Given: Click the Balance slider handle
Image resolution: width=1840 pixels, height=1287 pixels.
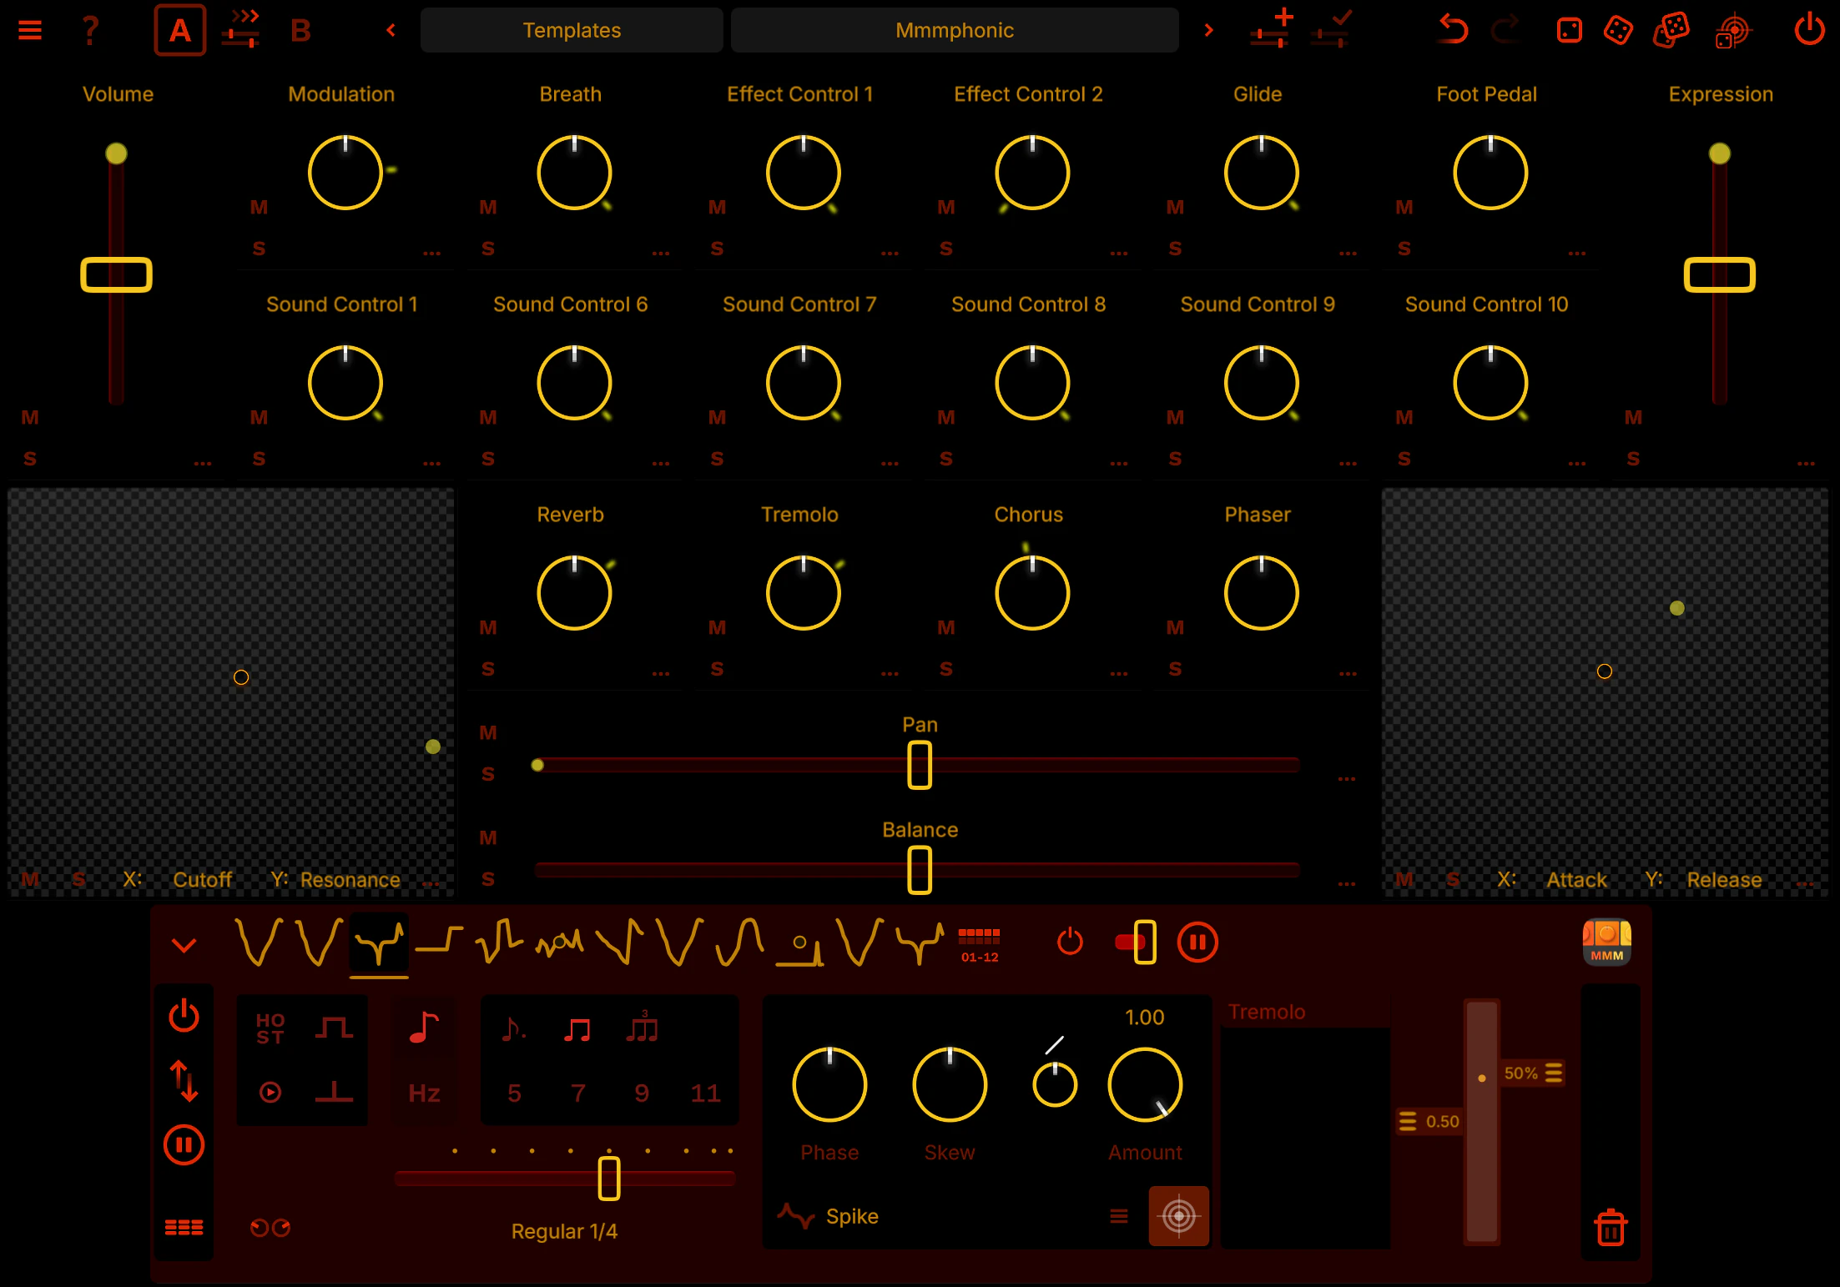Looking at the screenshot, I should tap(920, 870).
